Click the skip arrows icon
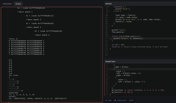 [x=106, y=100]
